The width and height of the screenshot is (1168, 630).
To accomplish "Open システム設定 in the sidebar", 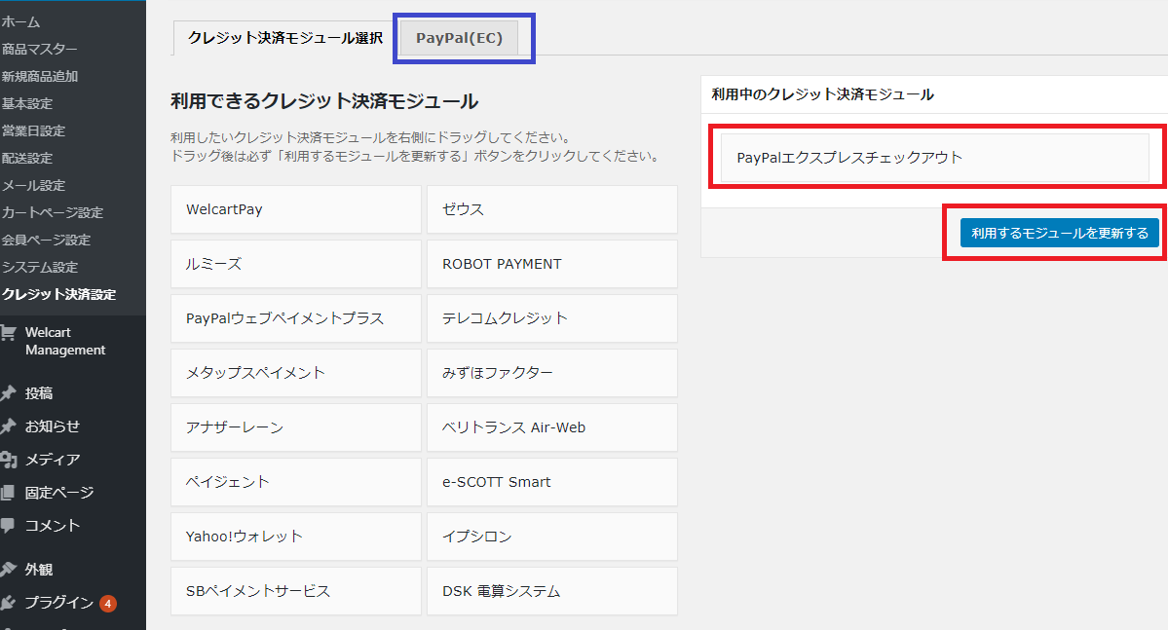I will [x=40, y=268].
